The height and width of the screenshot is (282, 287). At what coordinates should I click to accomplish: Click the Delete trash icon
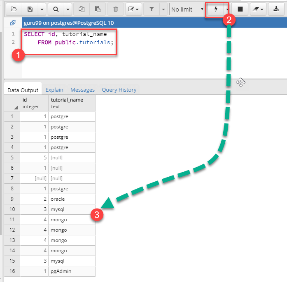coord(116,9)
